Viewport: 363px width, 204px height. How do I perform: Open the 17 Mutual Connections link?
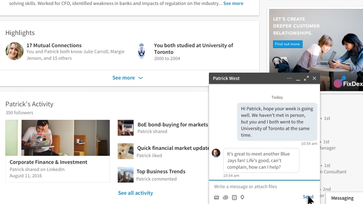pos(54,45)
